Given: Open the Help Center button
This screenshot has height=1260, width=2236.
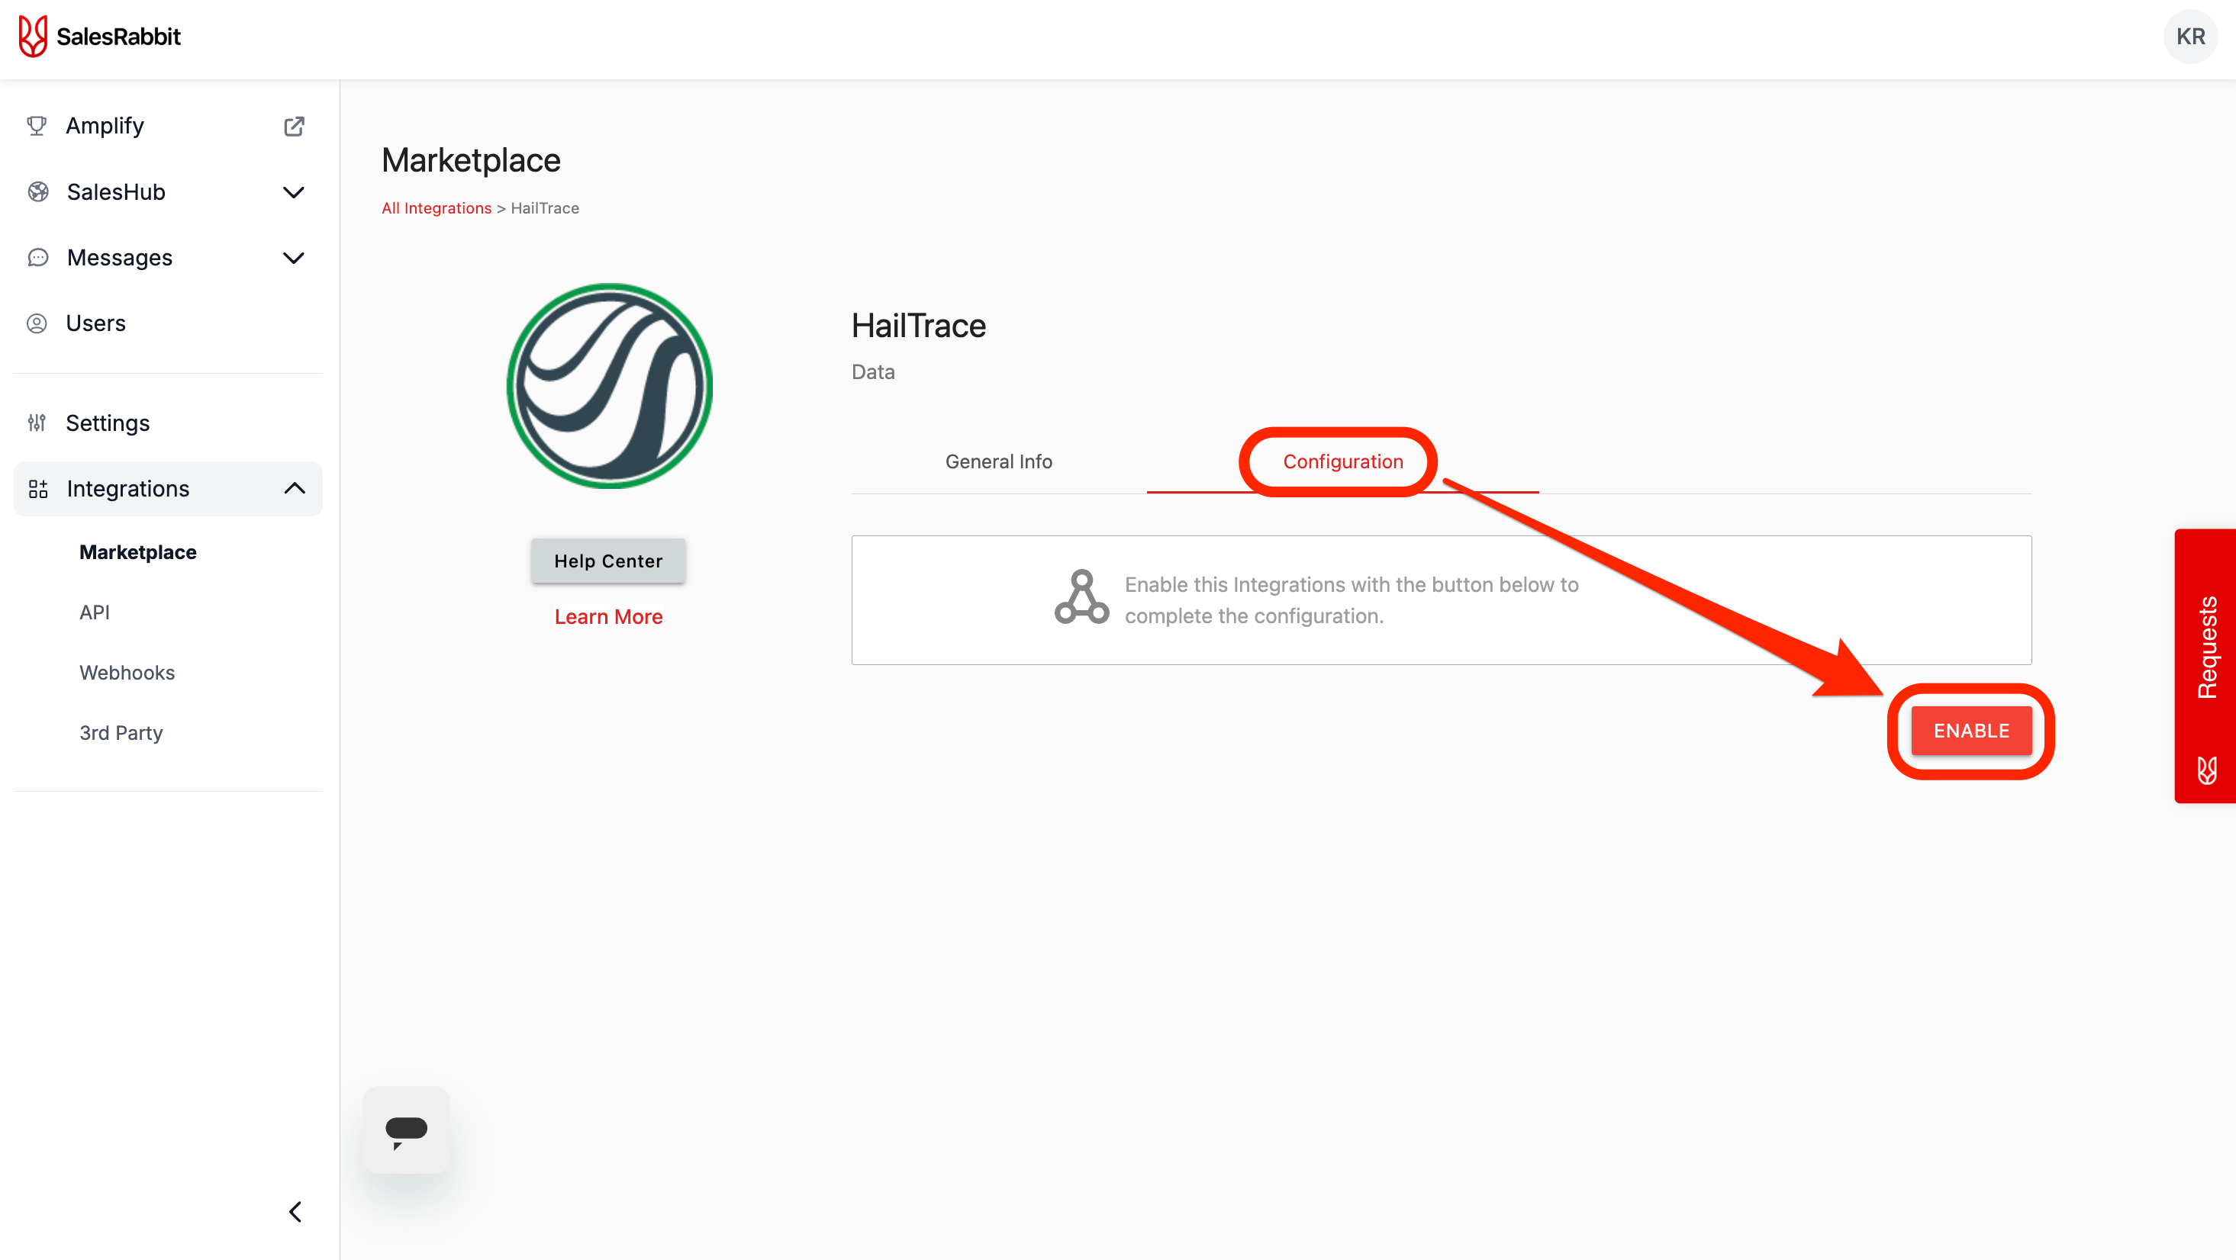Looking at the screenshot, I should (x=607, y=561).
